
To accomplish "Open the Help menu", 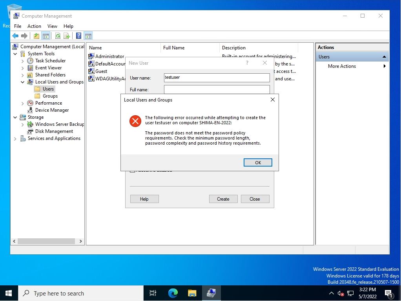I will tap(68, 26).
